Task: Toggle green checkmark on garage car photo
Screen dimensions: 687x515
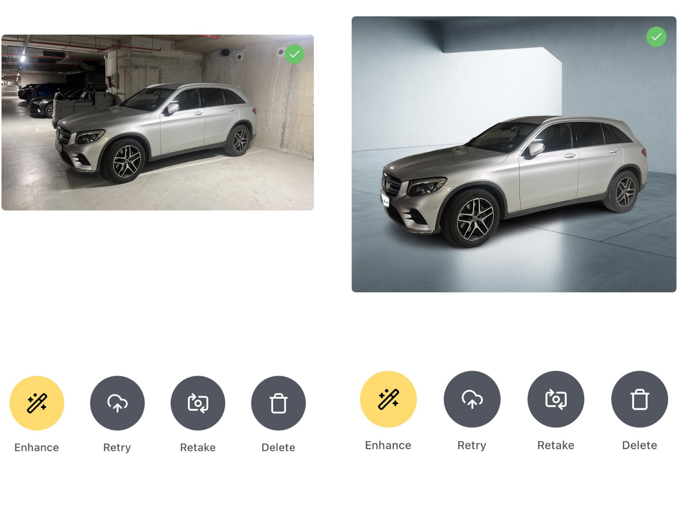Action: [295, 54]
